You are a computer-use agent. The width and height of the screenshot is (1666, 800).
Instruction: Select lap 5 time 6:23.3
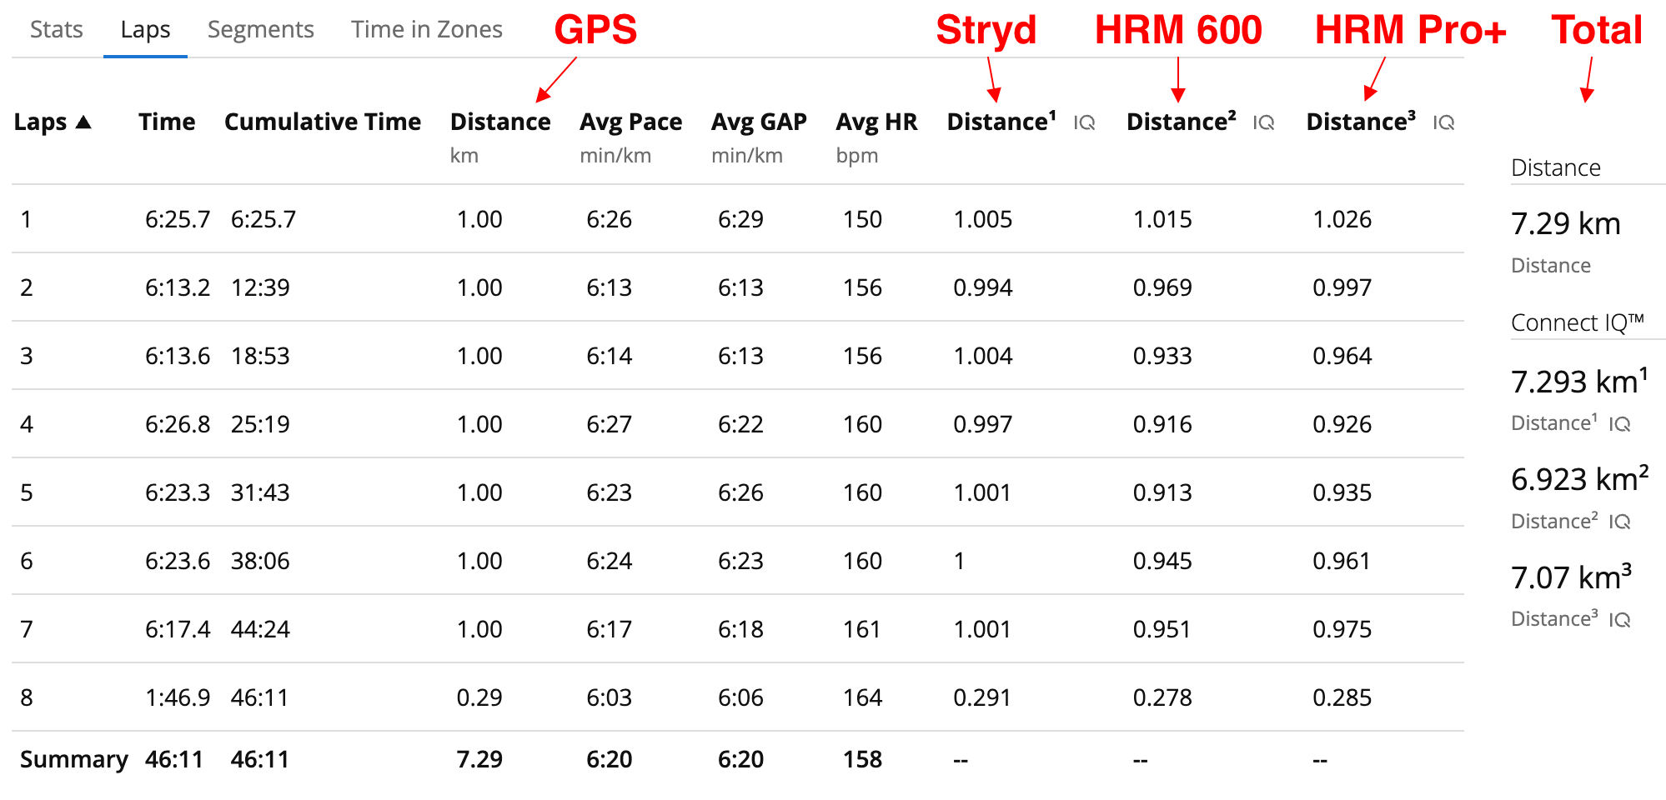[x=178, y=492]
